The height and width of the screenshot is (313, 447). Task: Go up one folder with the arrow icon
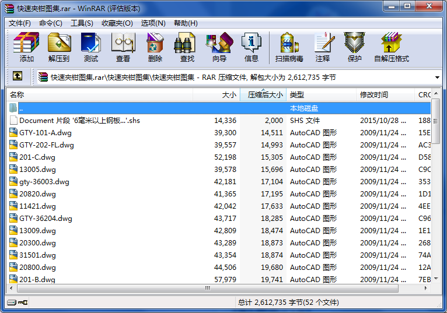click(x=18, y=76)
